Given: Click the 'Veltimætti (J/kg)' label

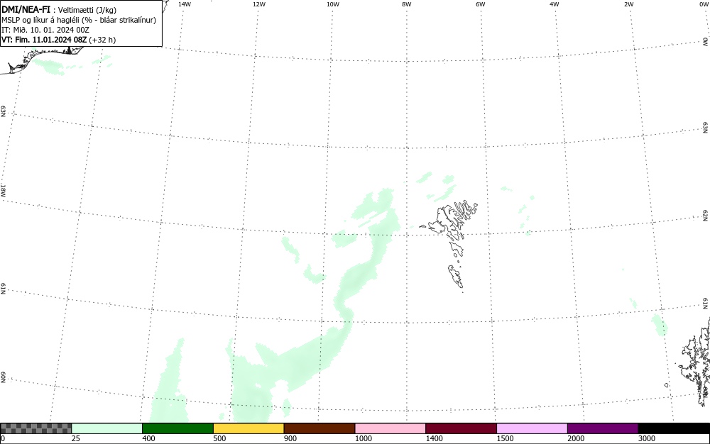Looking at the screenshot, I should 87,10.
